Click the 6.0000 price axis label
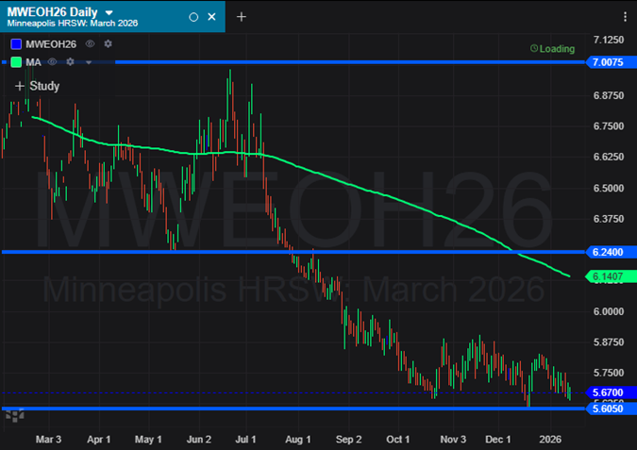This screenshot has width=637, height=450. click(608, 311)
